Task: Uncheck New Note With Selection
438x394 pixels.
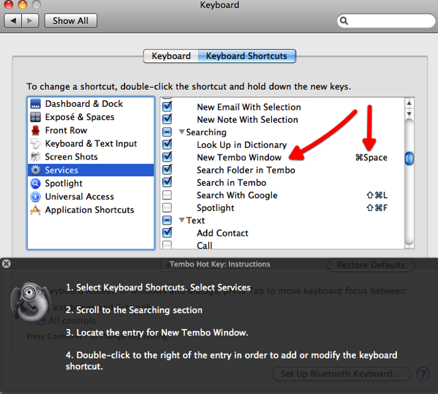Action: 167,119
